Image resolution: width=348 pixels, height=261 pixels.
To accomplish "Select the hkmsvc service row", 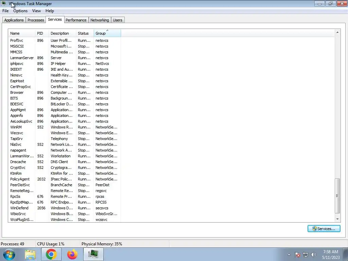I will coord(65,75).
